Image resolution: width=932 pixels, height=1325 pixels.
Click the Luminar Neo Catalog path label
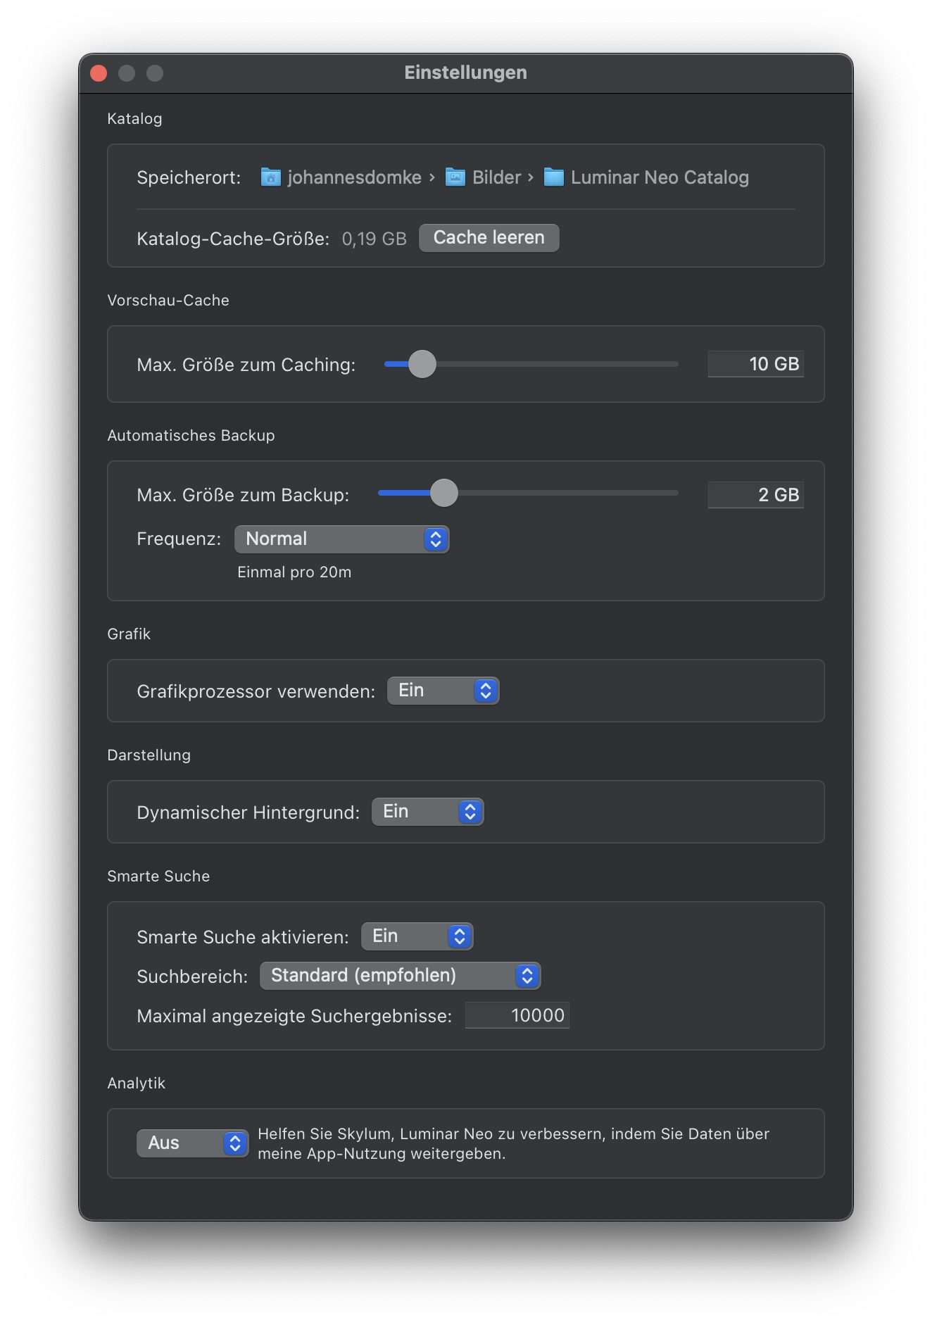click(x=660, y=177)
